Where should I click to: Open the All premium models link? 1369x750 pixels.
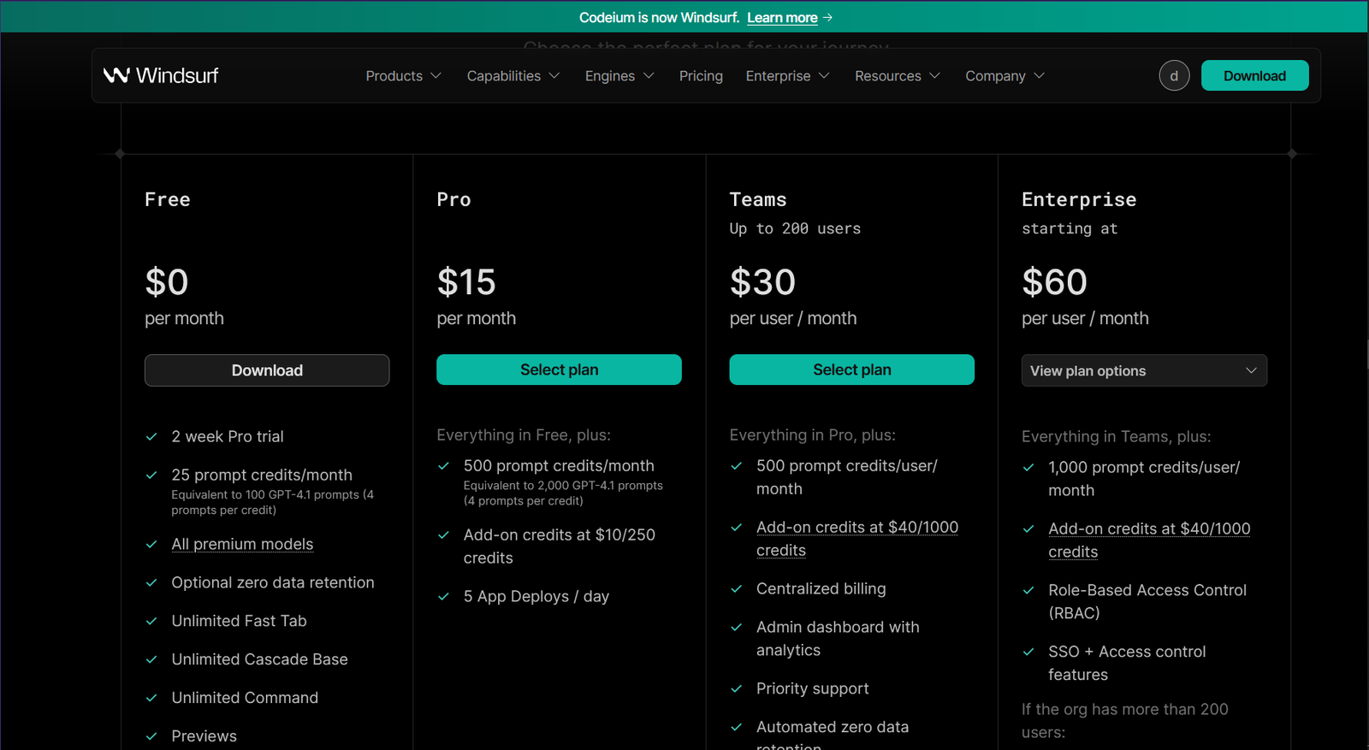point(242,545)
